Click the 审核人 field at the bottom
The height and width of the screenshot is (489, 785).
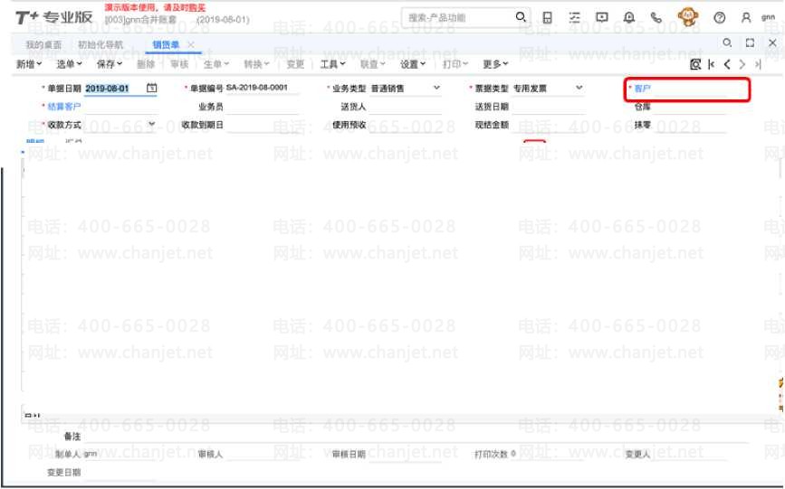point(263,454)
